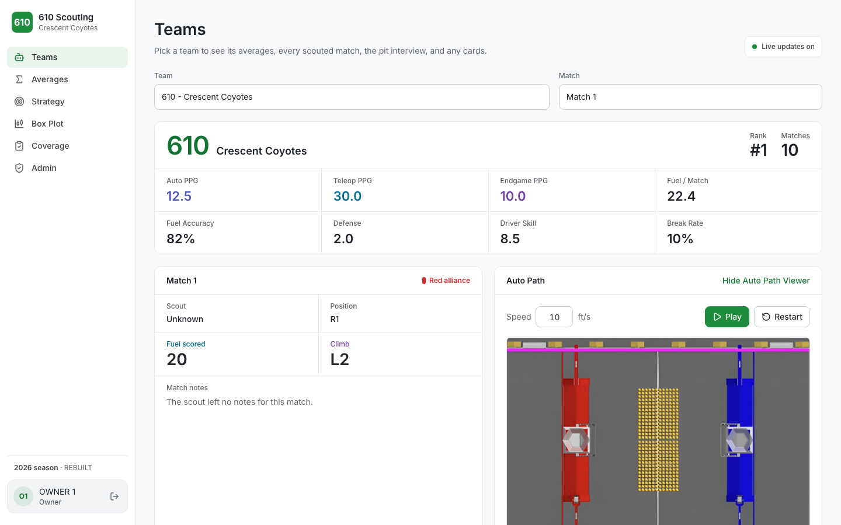Click the Defense value 2.0
This screenshot has width=841, height=525.
(343, 239)
